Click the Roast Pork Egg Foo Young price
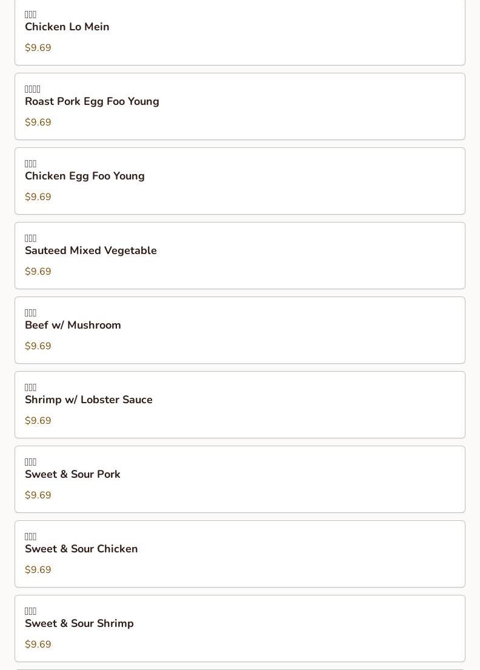 (38, 122)
